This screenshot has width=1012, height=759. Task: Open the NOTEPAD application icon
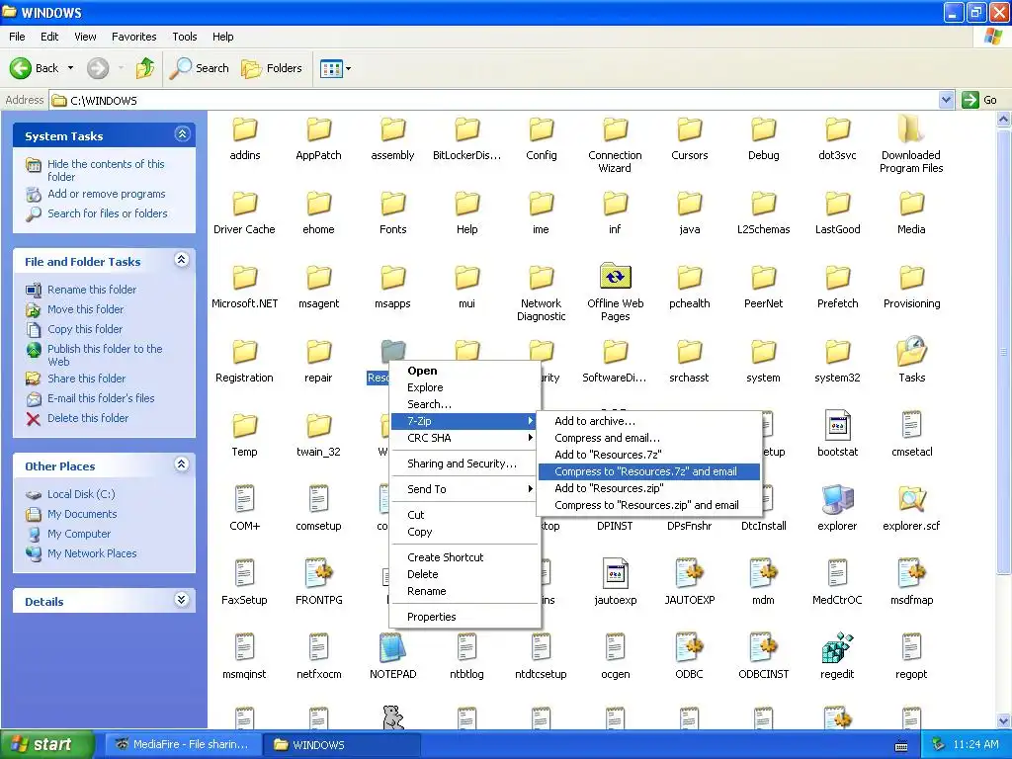[392, 648]
